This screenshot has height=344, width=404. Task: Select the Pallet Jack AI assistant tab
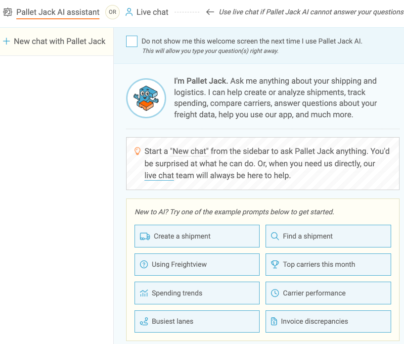pos(58,12)
